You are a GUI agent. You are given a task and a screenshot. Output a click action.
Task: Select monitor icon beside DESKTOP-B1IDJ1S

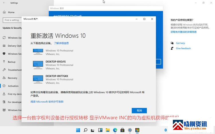[x=38, y=65]
